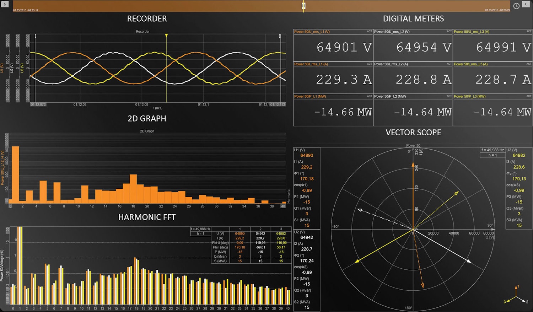Click the orange dotted current vector arrowhead

pos(422,285)
